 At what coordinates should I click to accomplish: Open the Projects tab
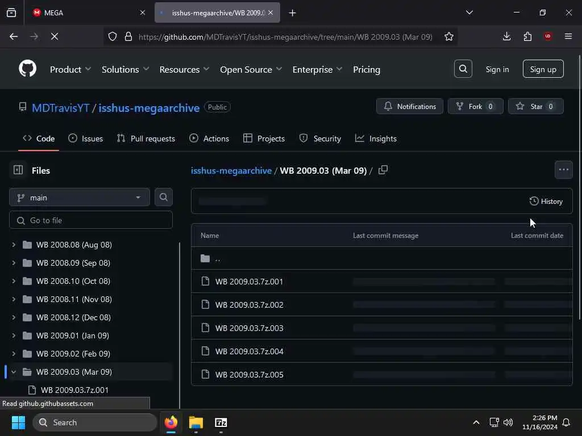click(x=264, y=139)
